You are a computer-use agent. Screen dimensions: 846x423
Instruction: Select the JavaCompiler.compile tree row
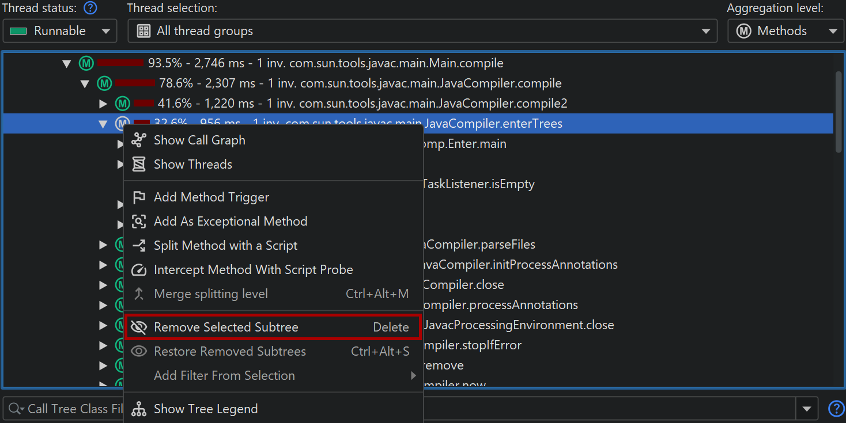pos(360,83)
